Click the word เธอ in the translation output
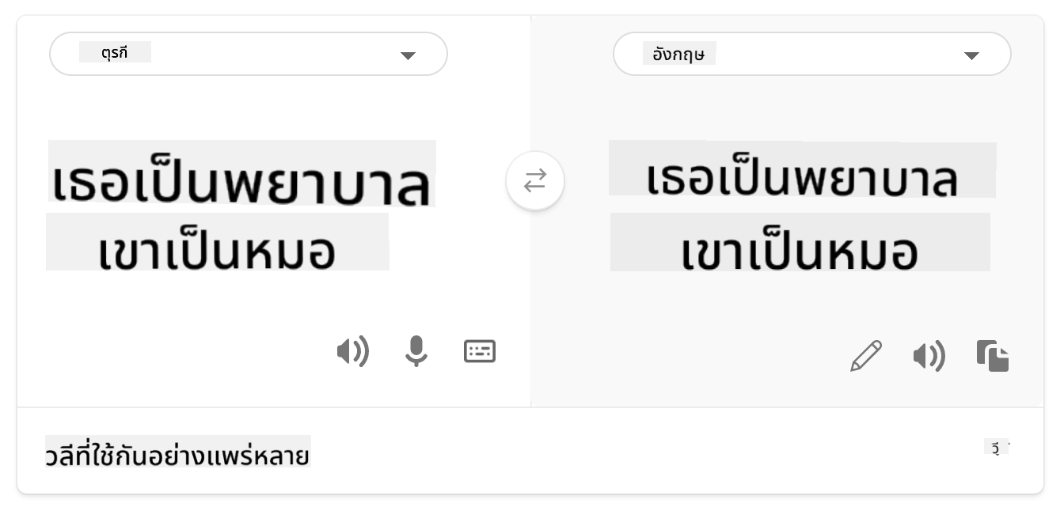 674,179
